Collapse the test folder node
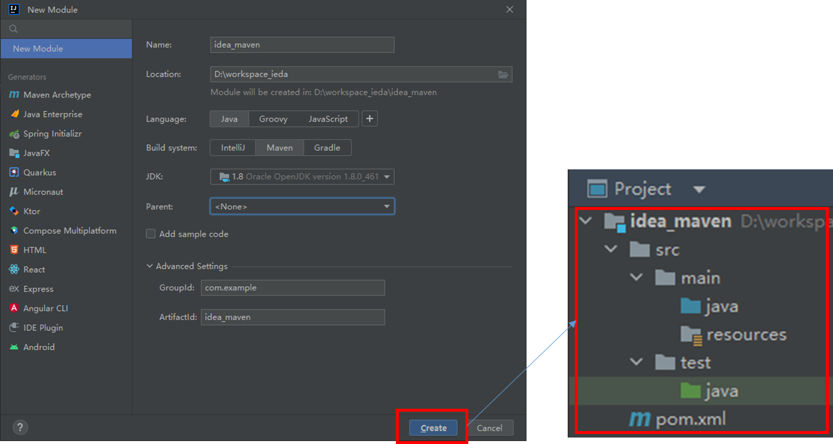This screenshot has width=833, height=444. pyautogui.click(x=637, y=362)
